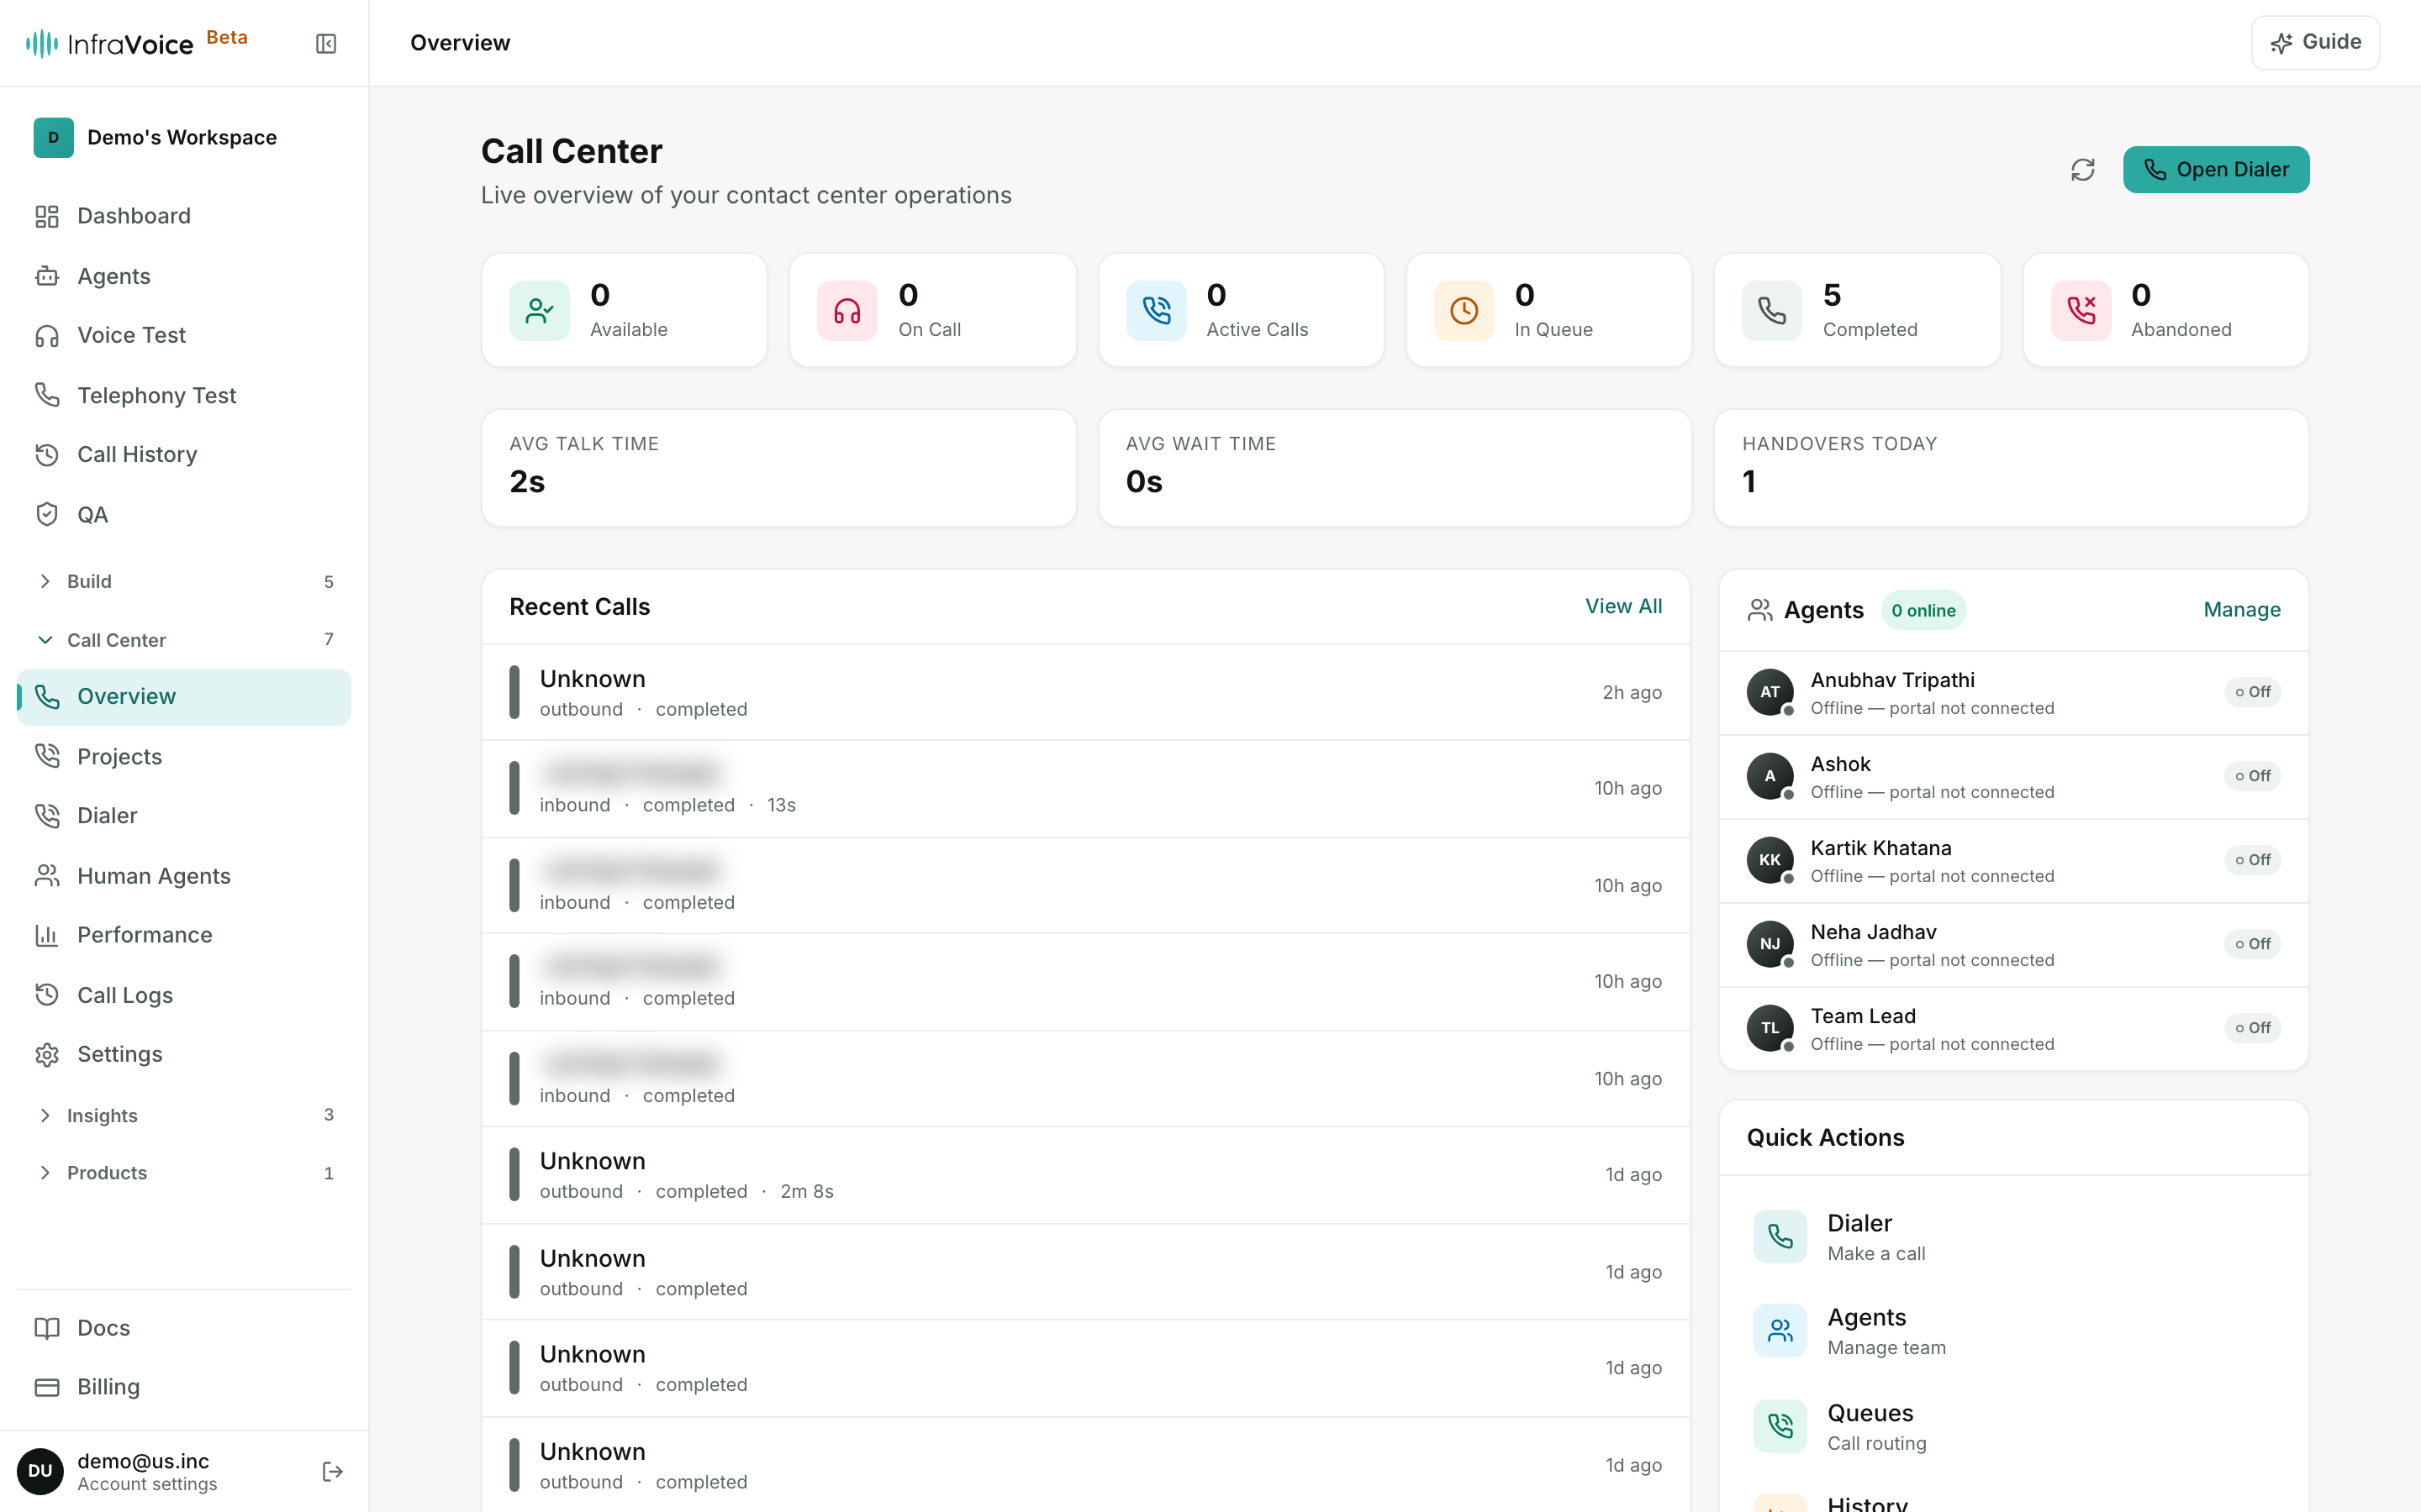
Task: Collapse the Call Center section
Action: [184, 640]
